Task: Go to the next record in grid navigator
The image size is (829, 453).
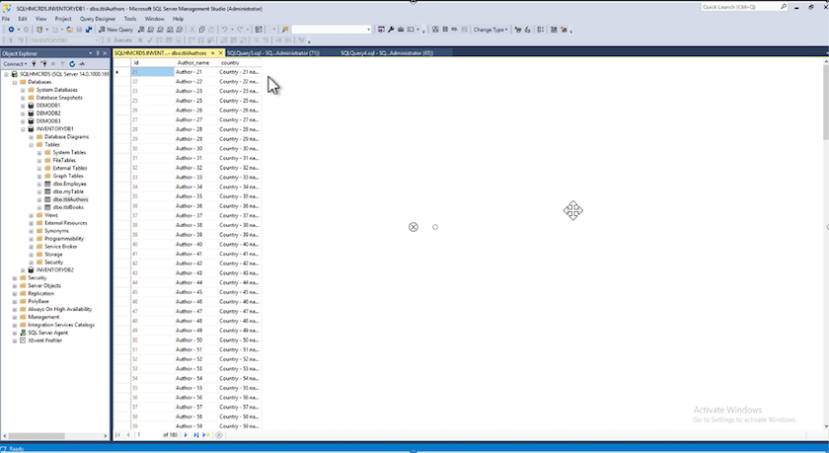Action: [x=186, y=435]
